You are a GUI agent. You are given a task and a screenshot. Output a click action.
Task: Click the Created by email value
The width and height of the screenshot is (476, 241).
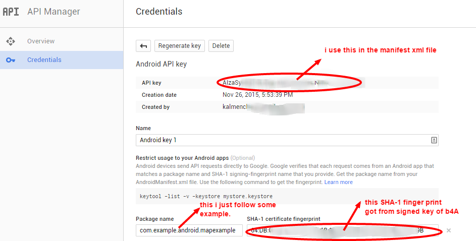pyautogui.click(x=263, y=107)
